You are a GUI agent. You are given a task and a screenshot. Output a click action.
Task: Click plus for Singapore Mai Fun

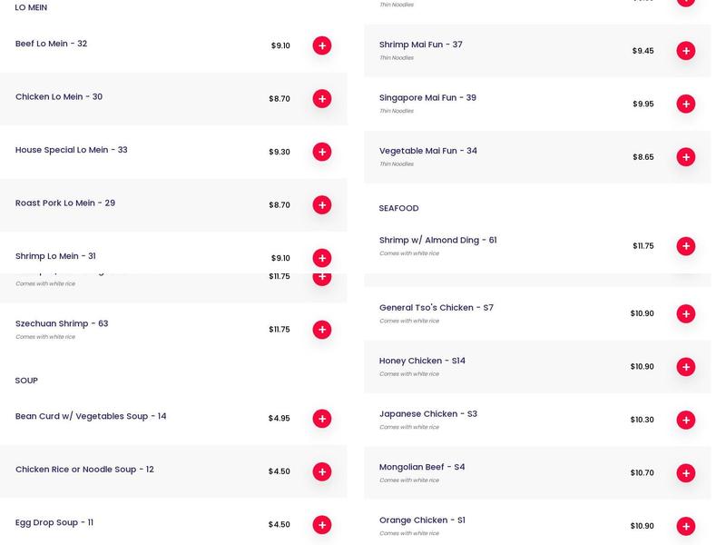686,104
